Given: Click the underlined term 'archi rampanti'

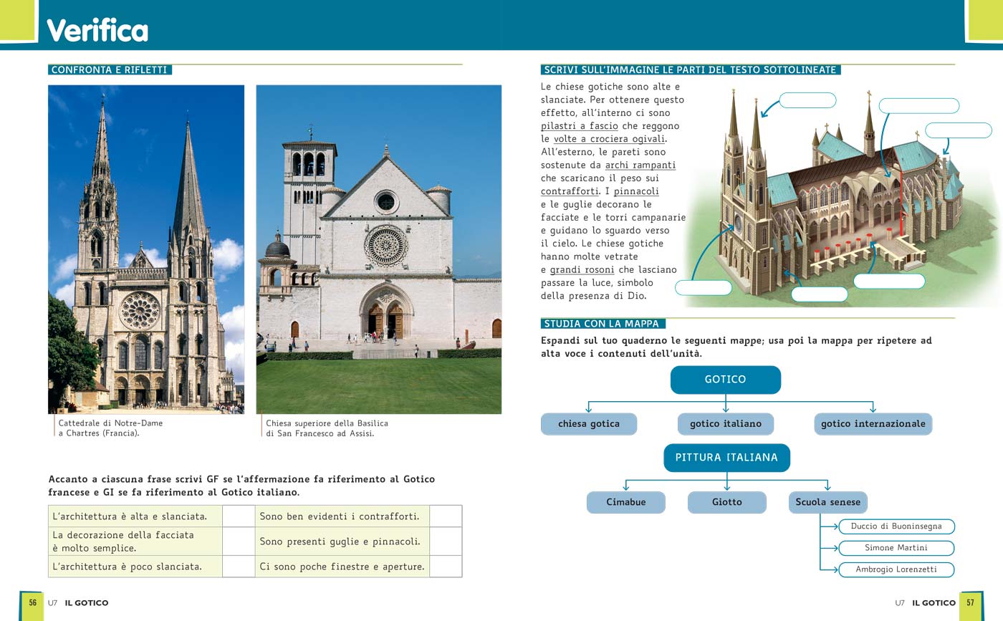Looking at the screenshot, I should [x=640, y=165].
